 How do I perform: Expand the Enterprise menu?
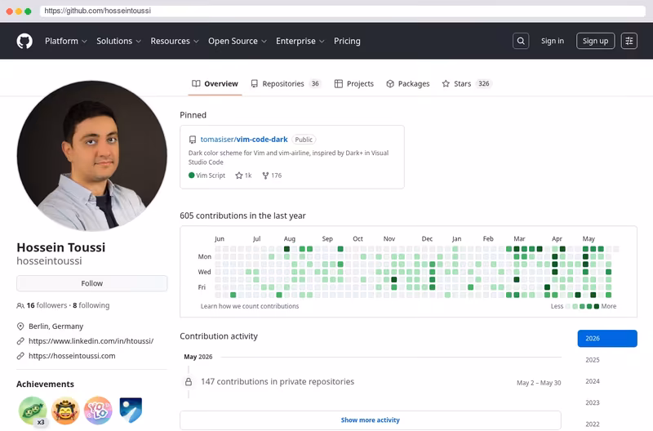point(300,41)
